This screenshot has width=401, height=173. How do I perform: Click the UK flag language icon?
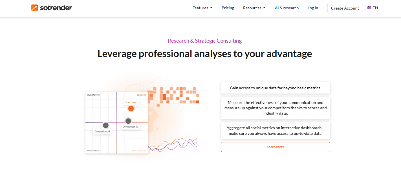(369, 8)
